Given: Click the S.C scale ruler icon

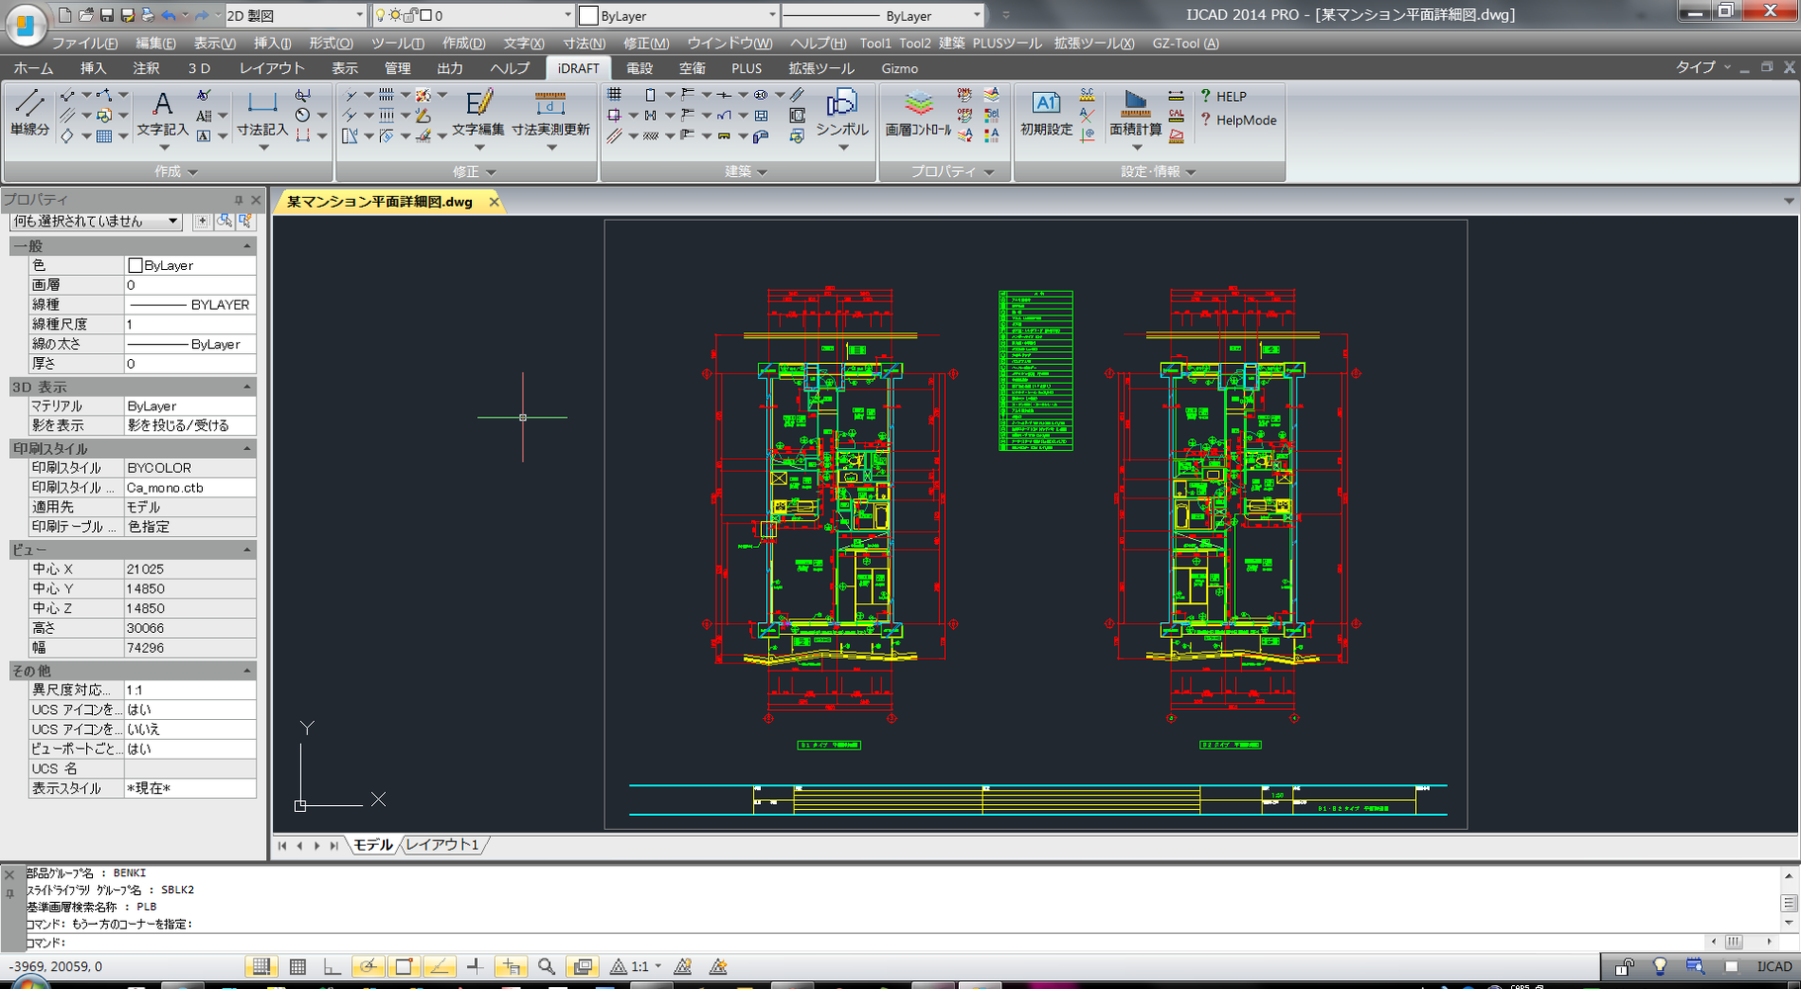Looking at the screenshot, I should coord(1087,95).
